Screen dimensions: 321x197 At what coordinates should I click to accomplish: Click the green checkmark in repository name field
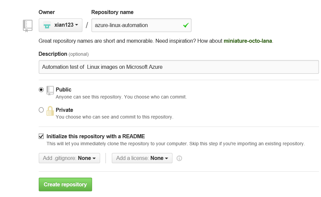(186, 25)
